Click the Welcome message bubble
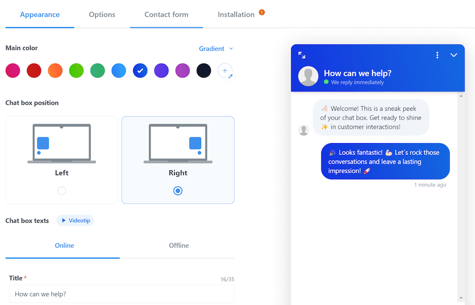Screen dimensions: 475x305 tap(371, 117)
